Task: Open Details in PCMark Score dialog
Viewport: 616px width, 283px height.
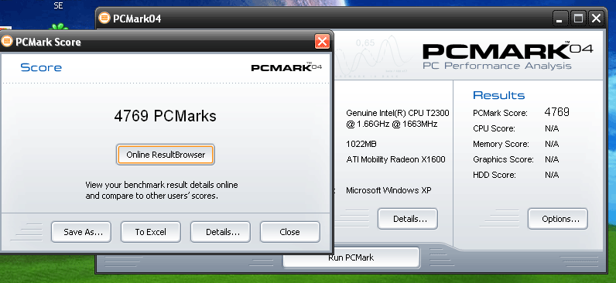Action: pyautogui.click(x=221, y=232)
